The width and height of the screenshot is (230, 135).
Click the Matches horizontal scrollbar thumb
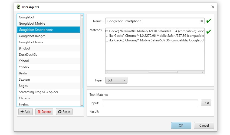click(163, 72)
